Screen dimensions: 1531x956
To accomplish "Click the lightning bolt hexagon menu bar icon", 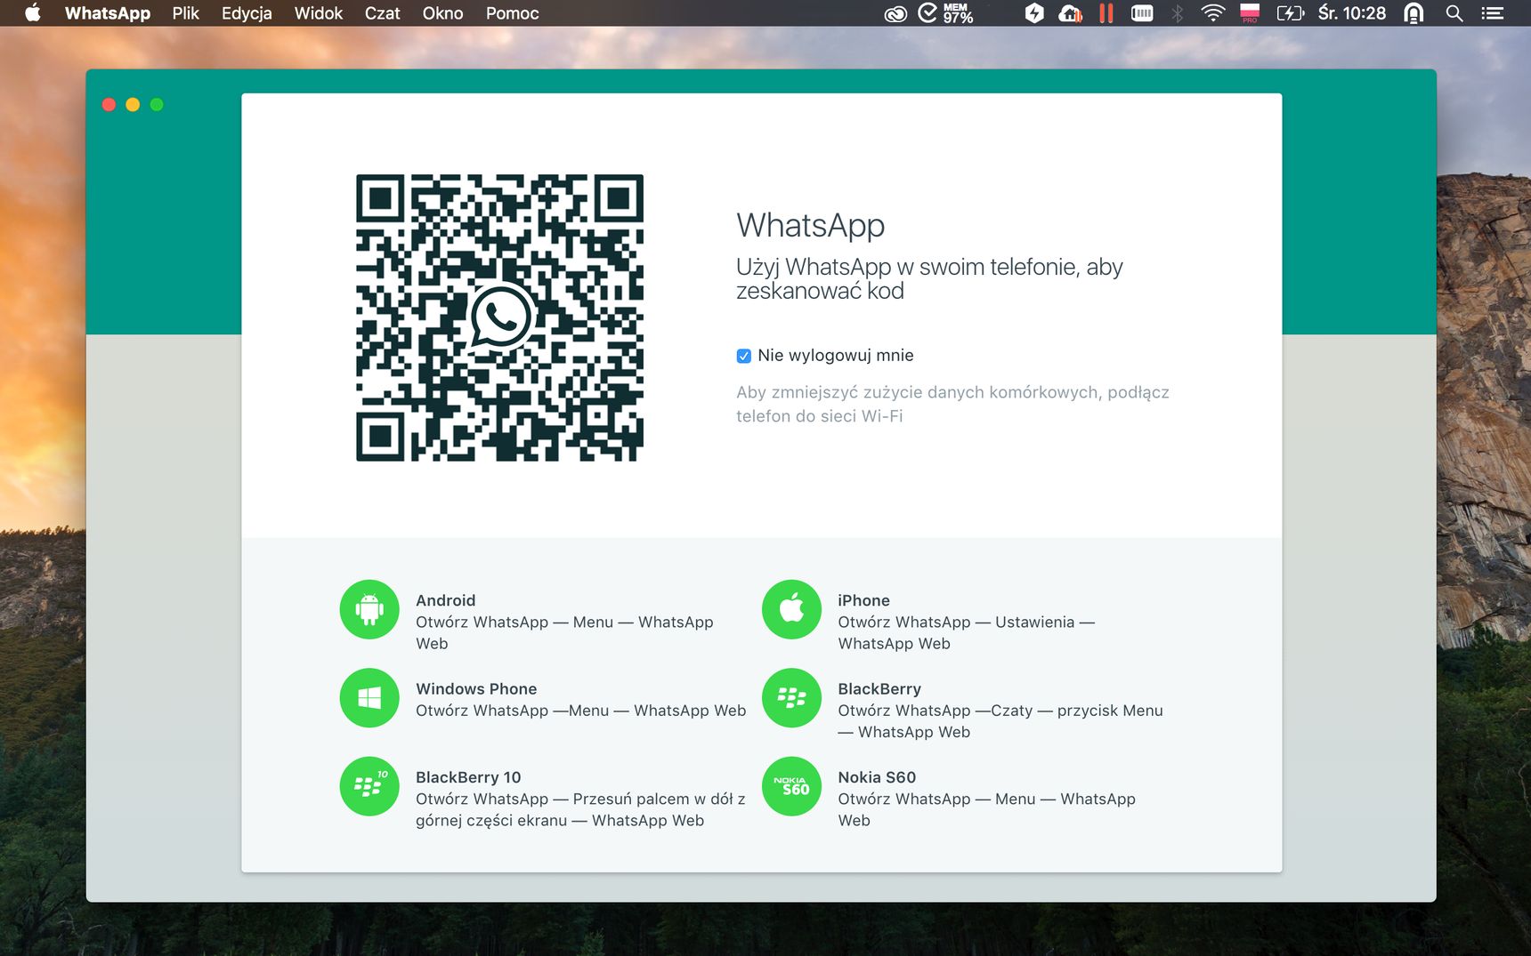I will pos(1034,13).
